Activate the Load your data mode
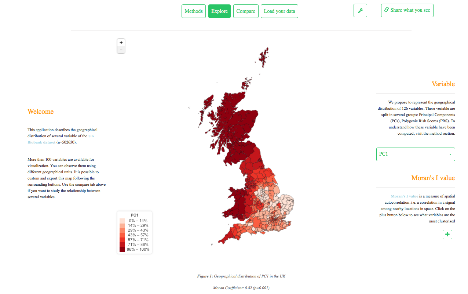Viewport: 468px width, 294px height. (x=279, y=11)
